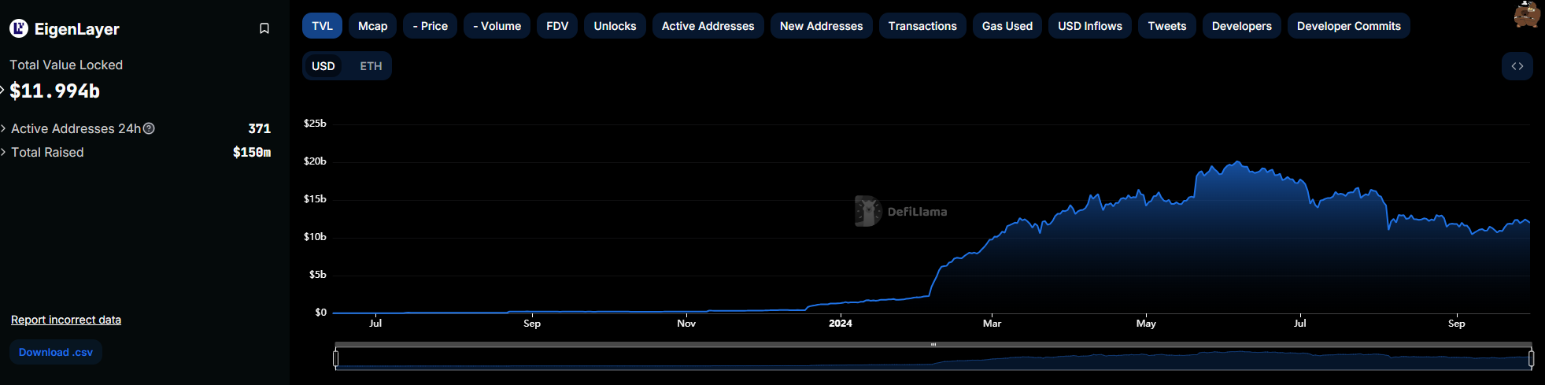The height and width of the screenshot is (385, 1545).
Task: Enable the Price chart metric
Action: (x=430, y=26)
